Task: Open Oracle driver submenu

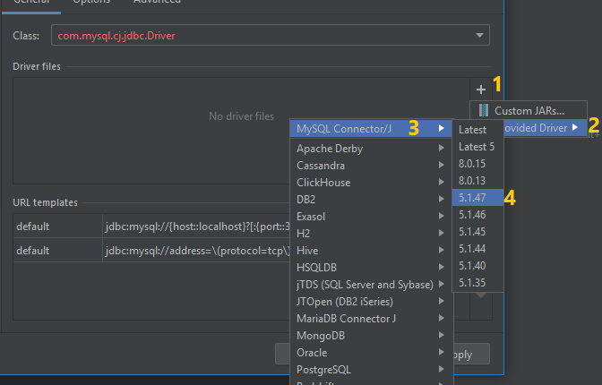Action: 371,353
